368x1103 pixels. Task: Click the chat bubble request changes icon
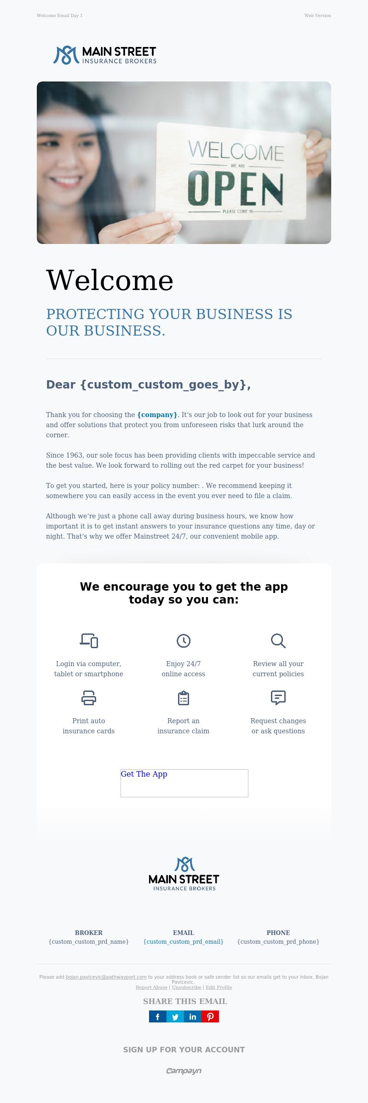click(278, 698)
